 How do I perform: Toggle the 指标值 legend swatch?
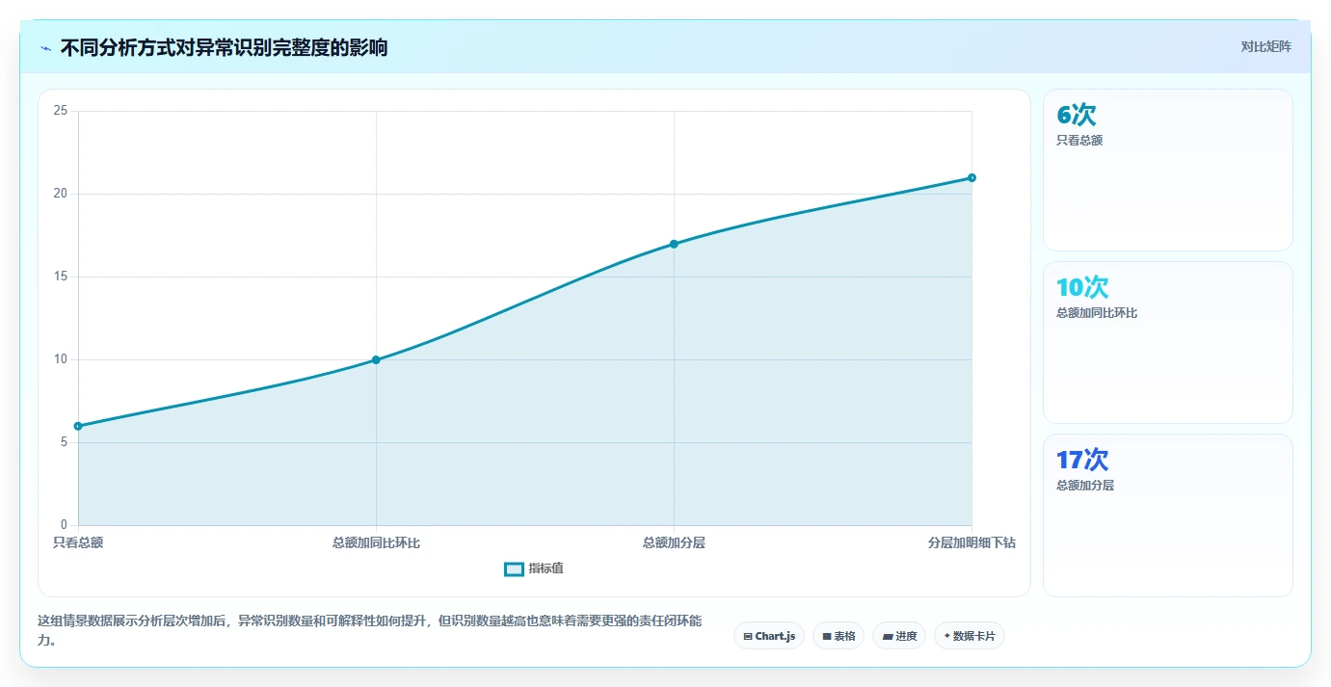pyautogui.click(x=514, y=568)
